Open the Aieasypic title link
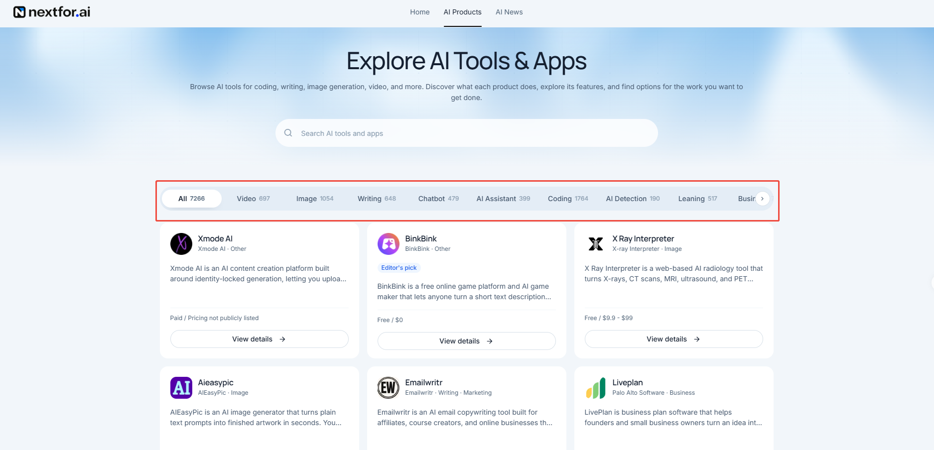This screenshot has width=934, height=450. 216,383
